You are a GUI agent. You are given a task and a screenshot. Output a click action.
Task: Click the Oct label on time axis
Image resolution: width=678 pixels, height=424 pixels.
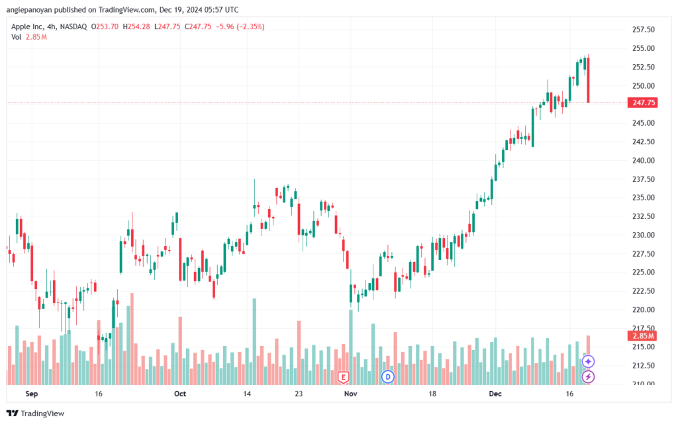pyautogui.click(x=180, y=394)
